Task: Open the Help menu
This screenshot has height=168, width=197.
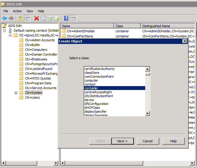Action: (41, 11)
